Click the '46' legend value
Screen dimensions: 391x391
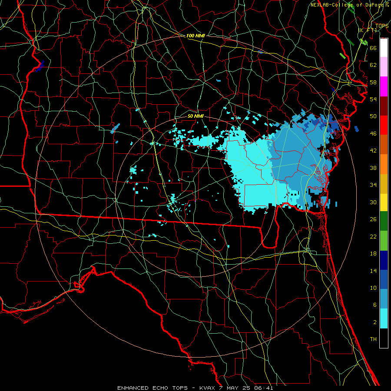pos(373,134)
